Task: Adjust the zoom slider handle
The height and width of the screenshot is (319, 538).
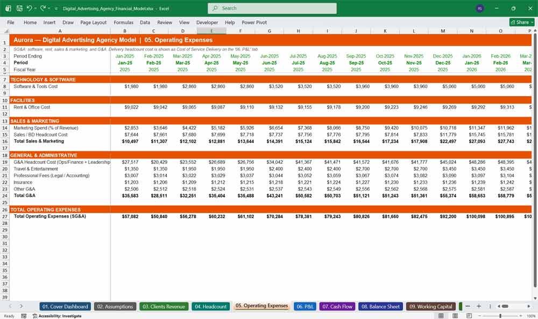Action: (500, 316)
